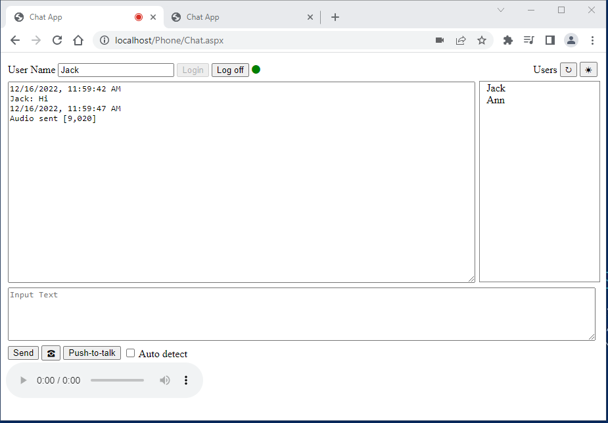Viewport: 608px width, 423px height.
Task: Click the 'Users' label
Action: click(545, 70)
